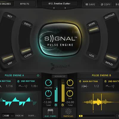Click the MORE label

(x=92, y=24)
